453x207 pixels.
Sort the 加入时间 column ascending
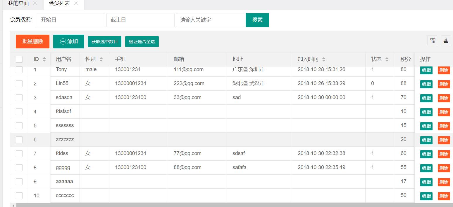click(323, 58)
